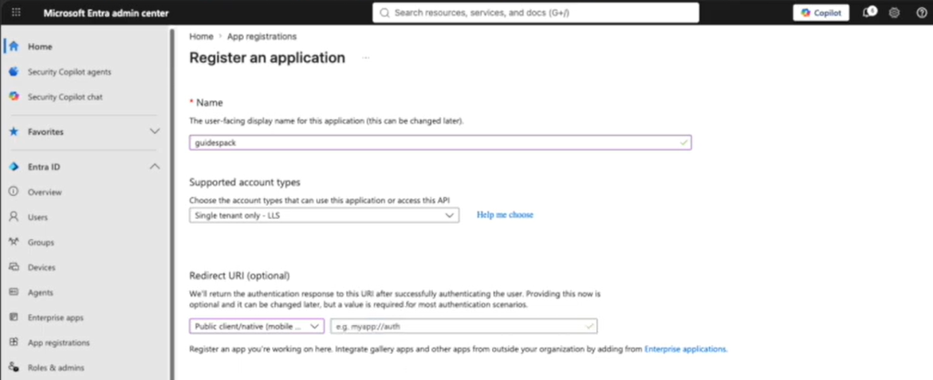Expand the Favorites section chevron
The image size is (933, 380).
click(x=155, y=131)
